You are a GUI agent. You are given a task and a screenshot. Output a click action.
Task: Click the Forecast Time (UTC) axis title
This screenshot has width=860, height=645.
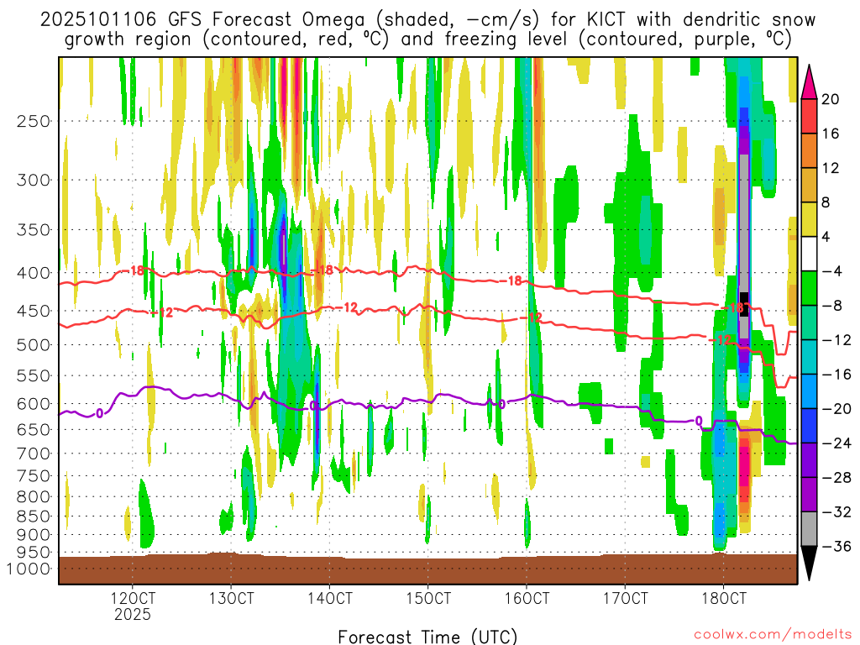[x=427, y=637]
